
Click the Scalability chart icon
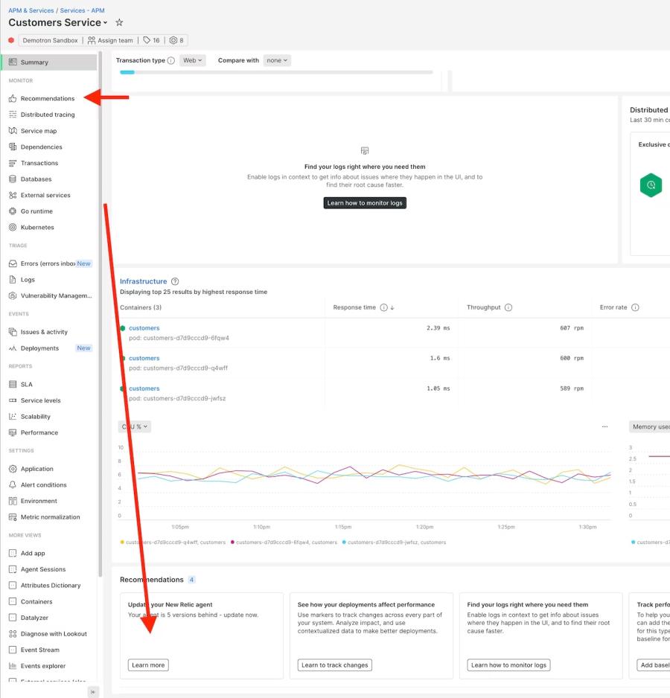click(x=13, y=416)
